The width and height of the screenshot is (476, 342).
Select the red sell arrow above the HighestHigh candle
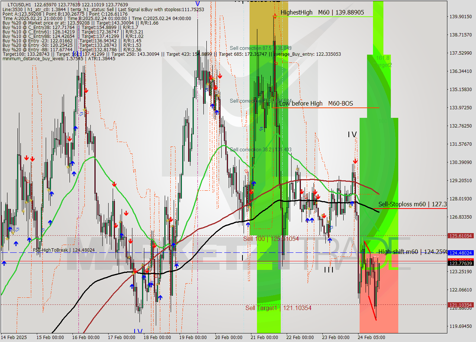275,16
